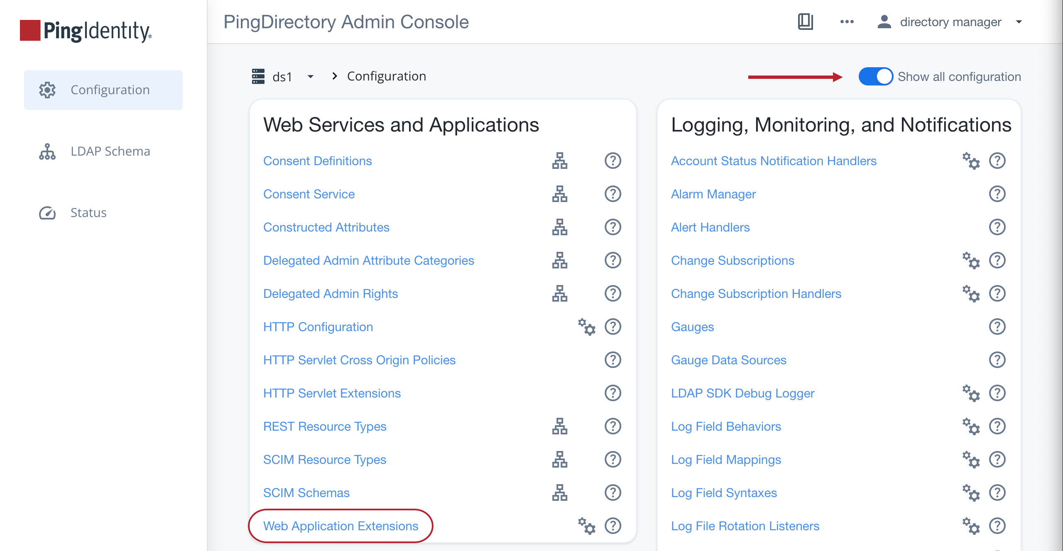Click the Configuration breadcrumb item

coord(386,76)
